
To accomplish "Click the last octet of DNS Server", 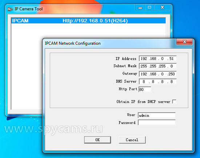I will (172, 82).
